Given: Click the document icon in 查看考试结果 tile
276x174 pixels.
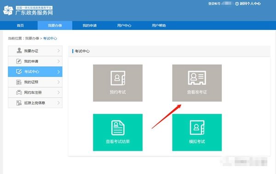Looking at the screenshot, I should click(118, 128).
